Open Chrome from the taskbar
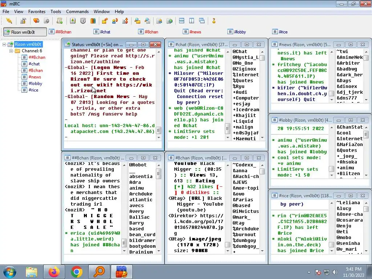 [76, 272]
